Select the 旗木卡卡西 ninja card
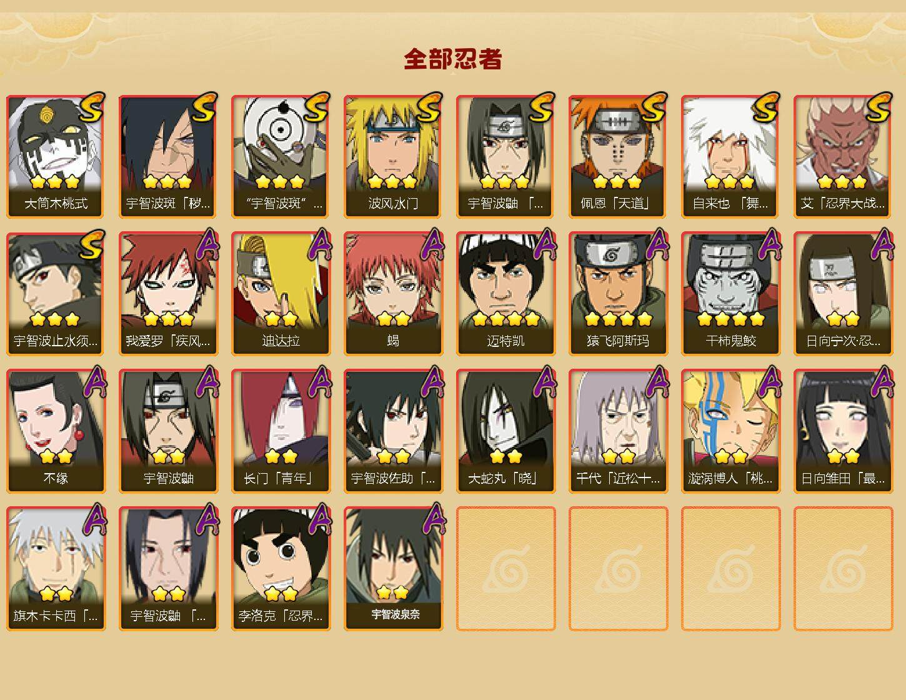 pyautogui.click(x=56, y=569)
